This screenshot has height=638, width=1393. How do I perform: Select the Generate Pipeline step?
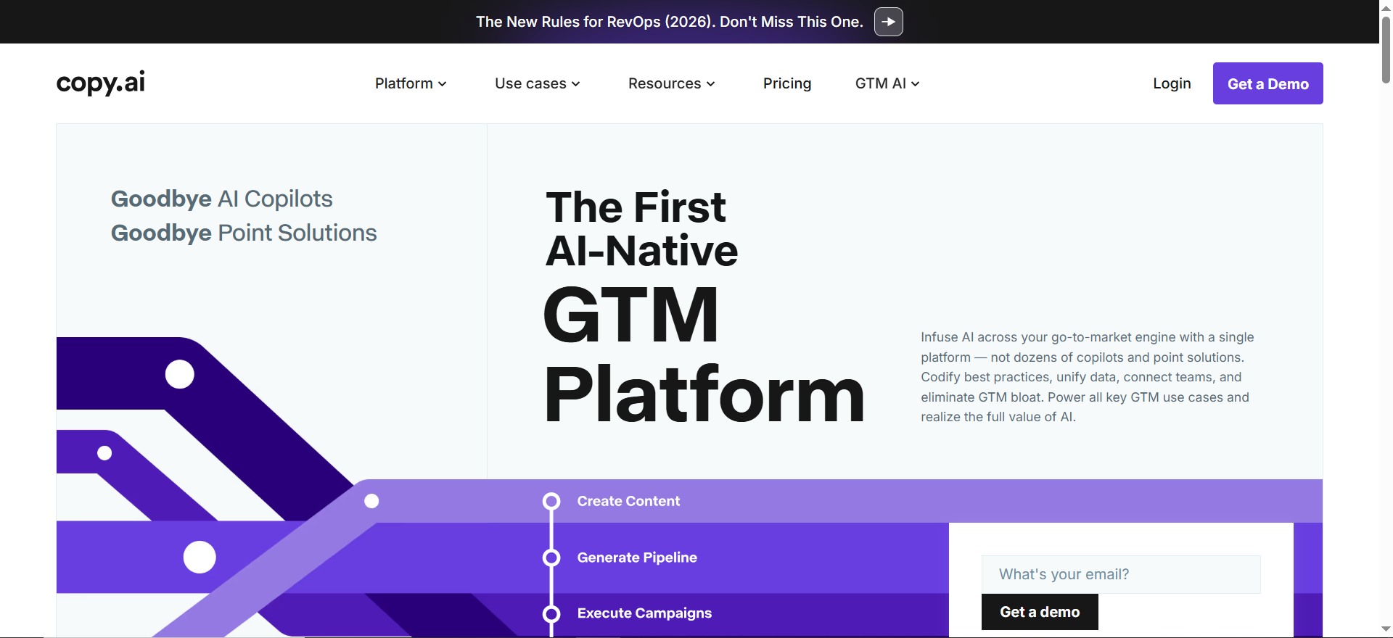pos(637,558)
